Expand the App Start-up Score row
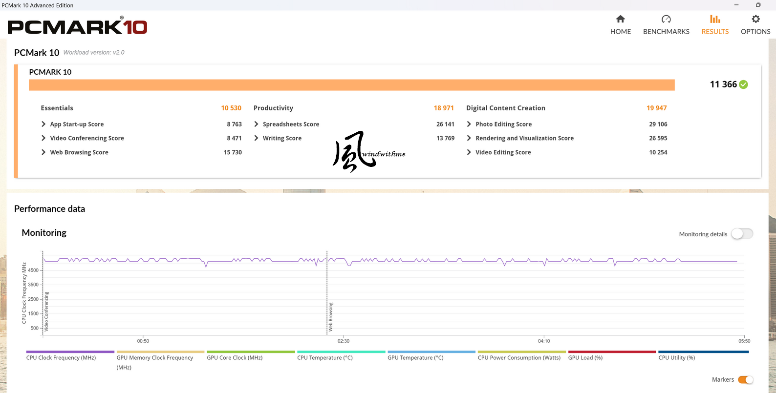Viewport: 776px width, 393px height. 43,124
